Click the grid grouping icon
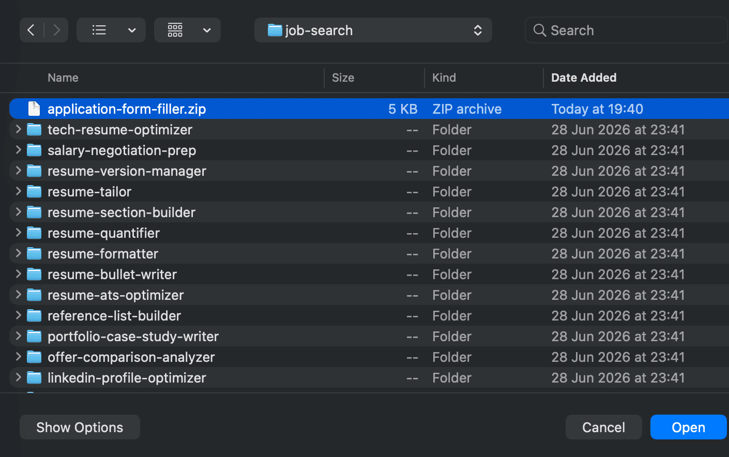The height and width of the screenshot is (457, 729). pyautogui.click(x=175, y=31)
